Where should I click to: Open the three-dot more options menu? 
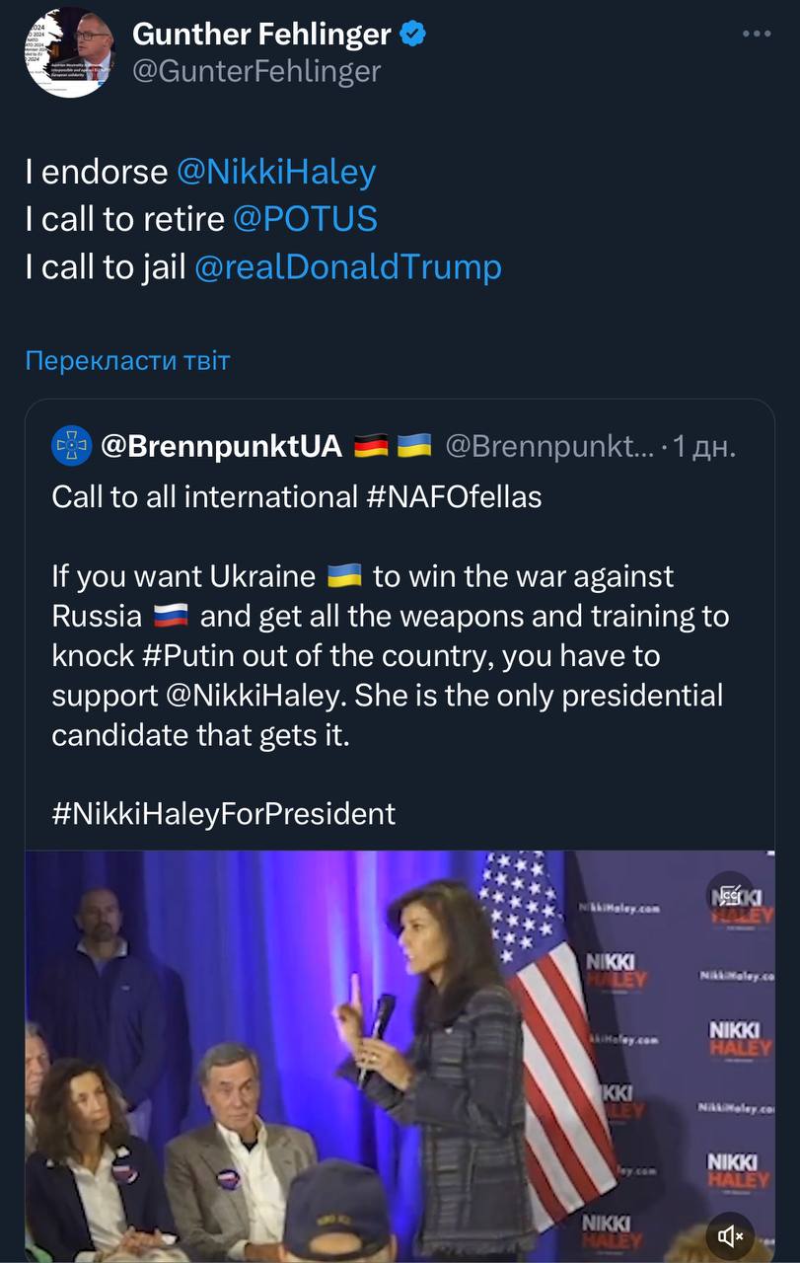pos(757,34)
